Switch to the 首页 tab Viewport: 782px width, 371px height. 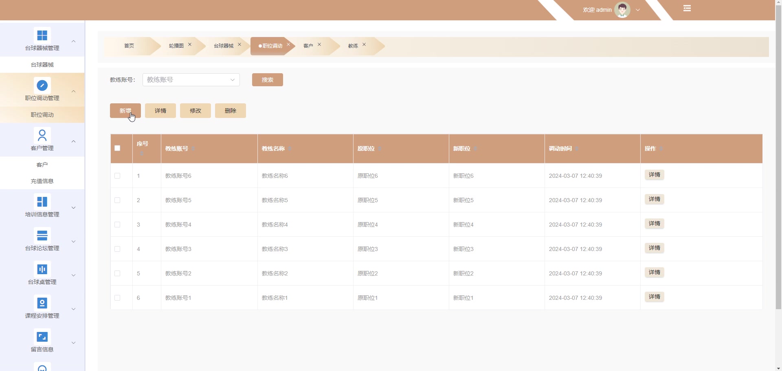[x=129, y=46]
